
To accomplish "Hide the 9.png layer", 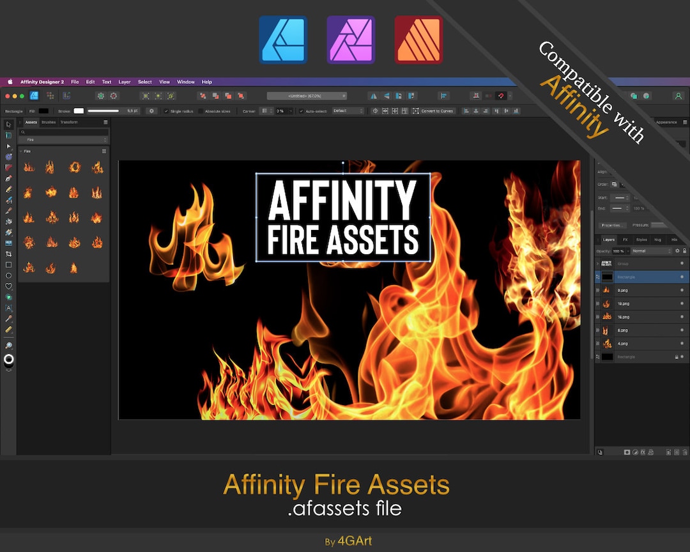I will [682, 289].
